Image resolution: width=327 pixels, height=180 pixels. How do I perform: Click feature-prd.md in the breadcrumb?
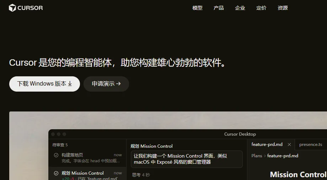283,156
